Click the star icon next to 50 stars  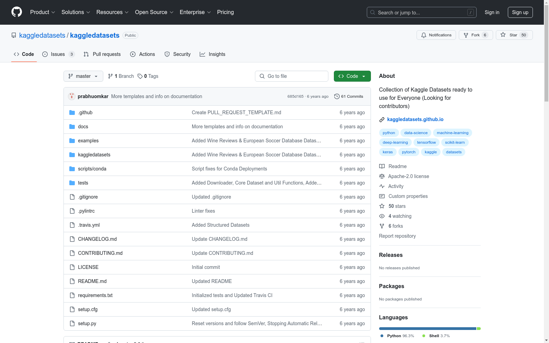point(382,206)
